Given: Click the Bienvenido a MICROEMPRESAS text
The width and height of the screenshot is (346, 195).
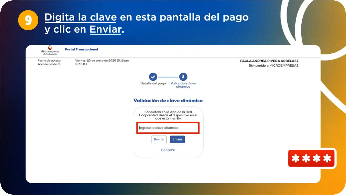Looking at the screenshot, I should coord(273,66).
